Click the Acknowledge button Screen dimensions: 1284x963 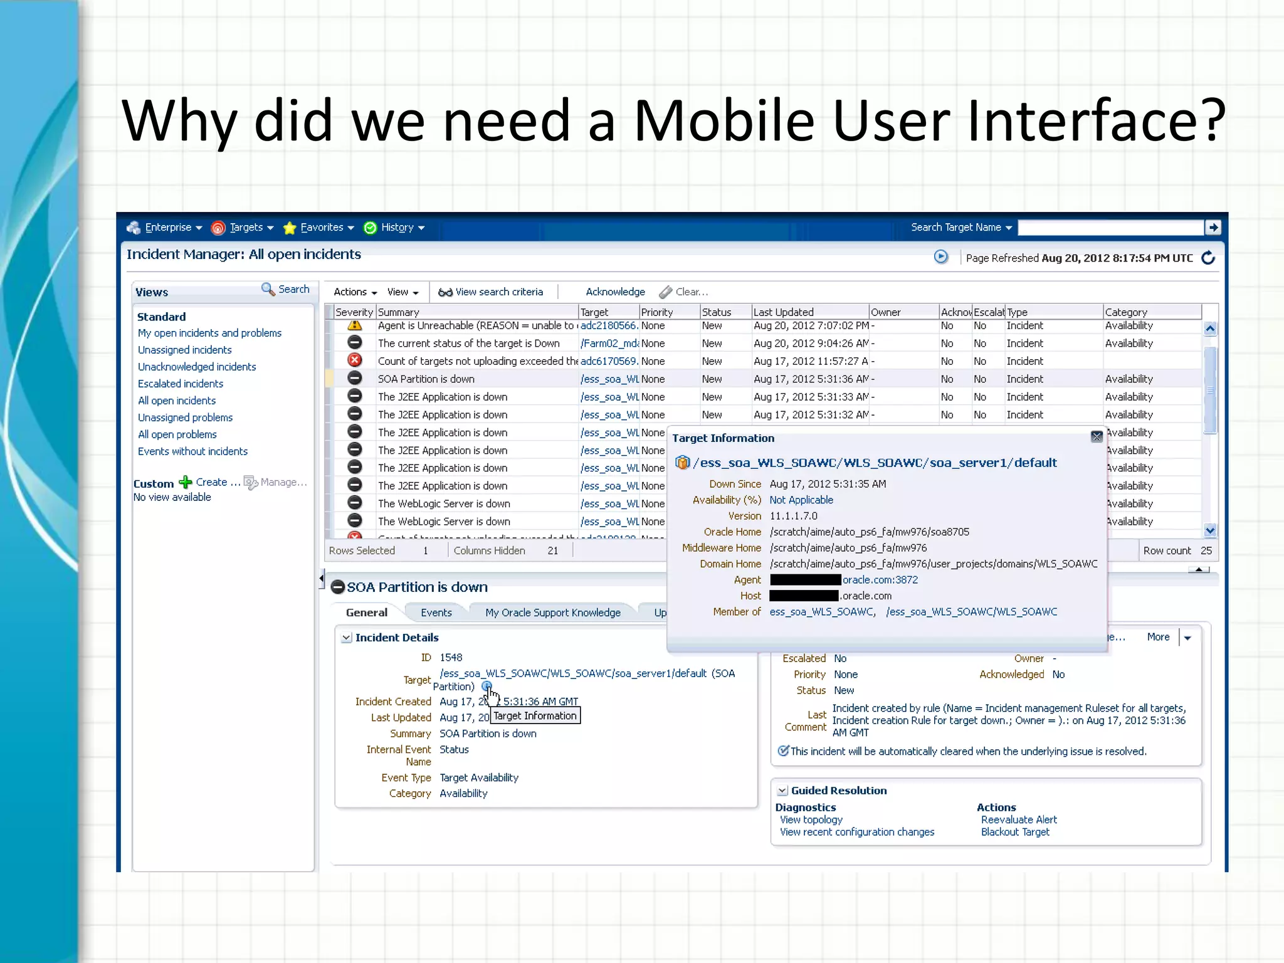(x=615, y=292)
